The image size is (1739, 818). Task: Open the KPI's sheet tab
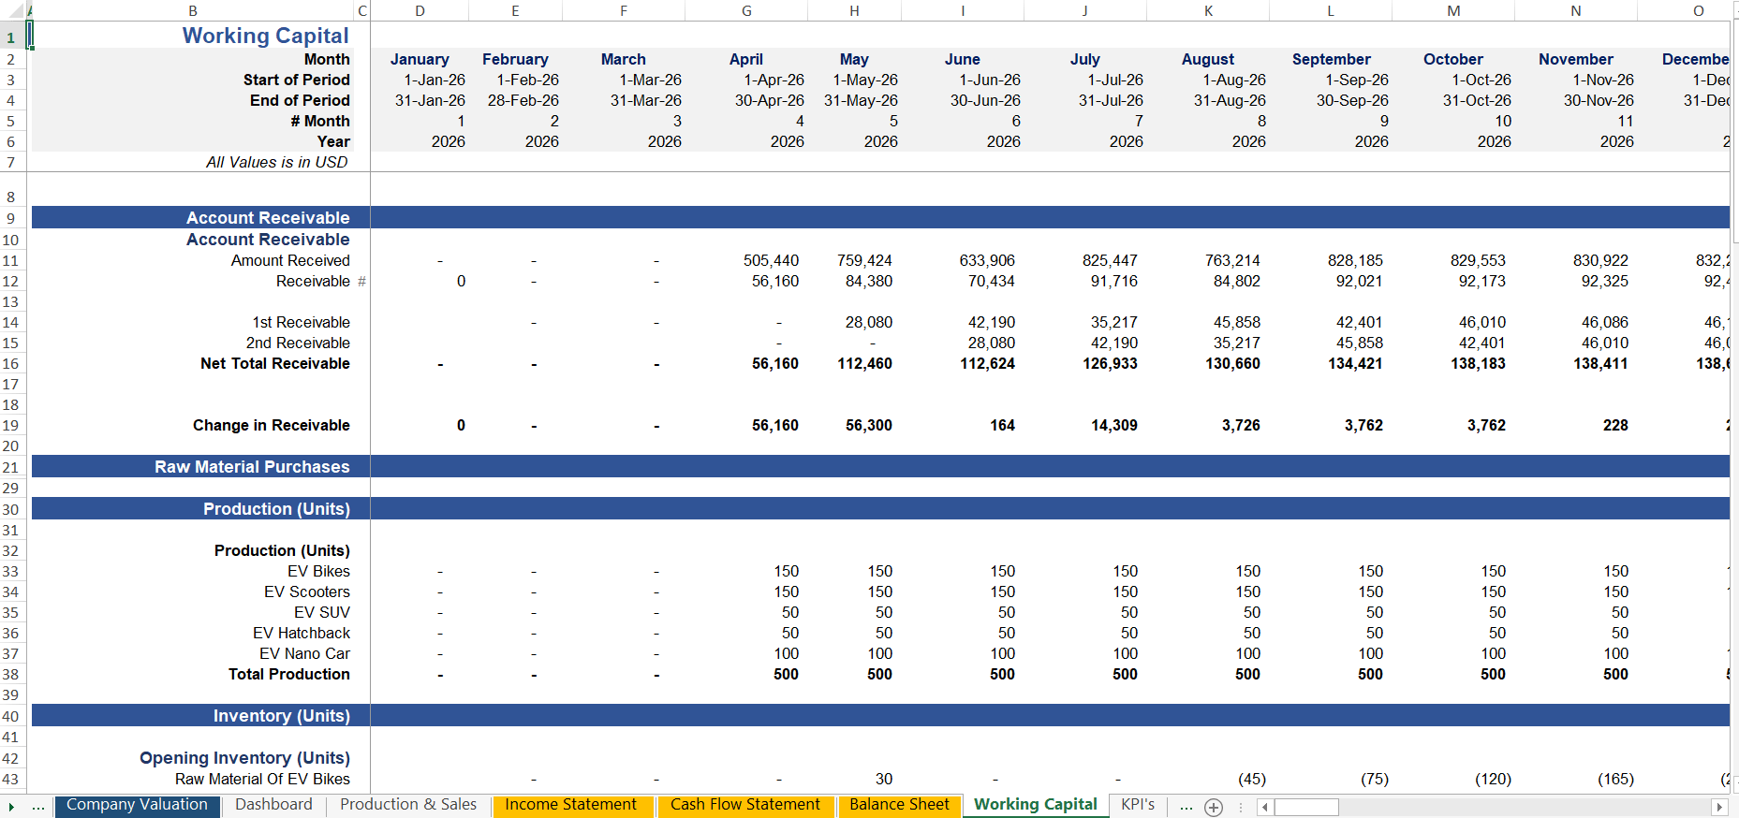(x=1138, y=805)
